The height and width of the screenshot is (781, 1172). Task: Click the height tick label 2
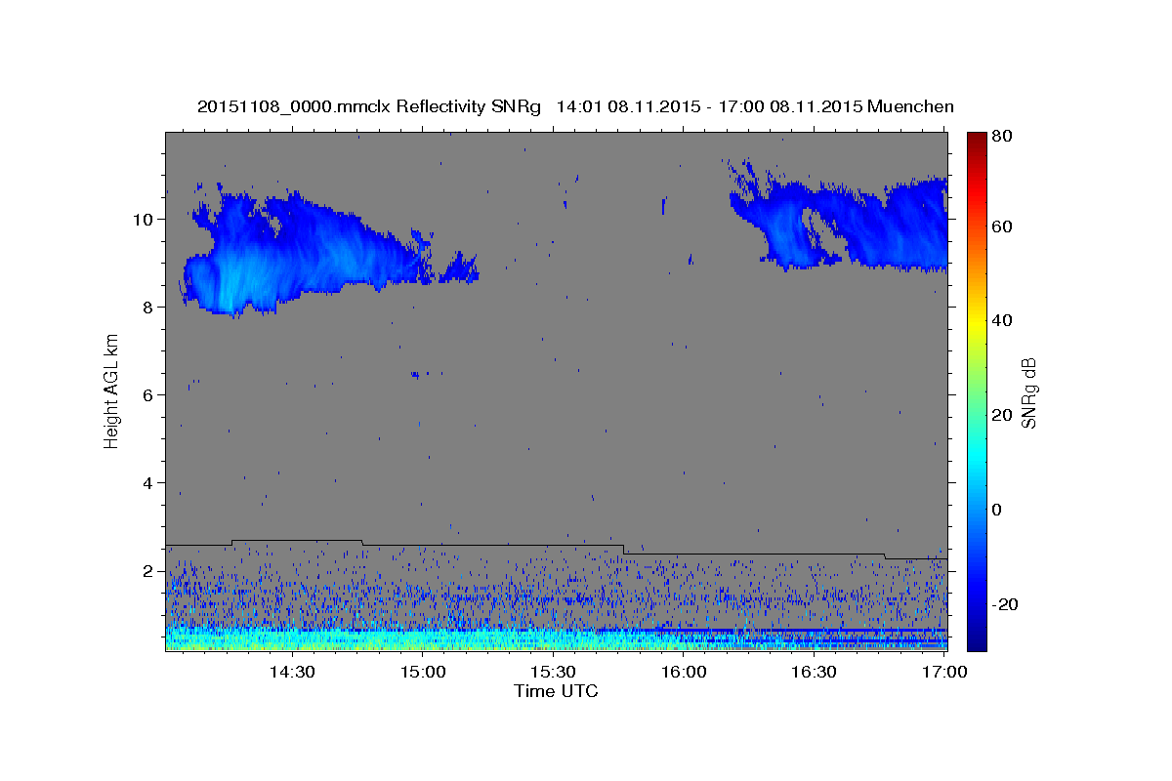[x=149, y=570]
